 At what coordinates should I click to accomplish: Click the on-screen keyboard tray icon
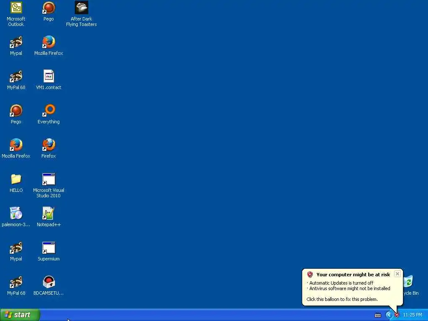tap(378, 315)
